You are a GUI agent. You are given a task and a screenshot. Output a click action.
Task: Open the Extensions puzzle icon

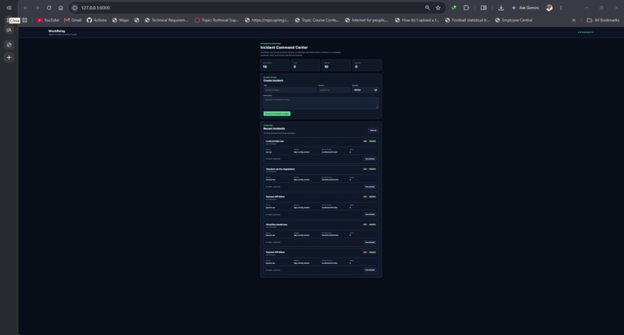[x=466, y=8]
